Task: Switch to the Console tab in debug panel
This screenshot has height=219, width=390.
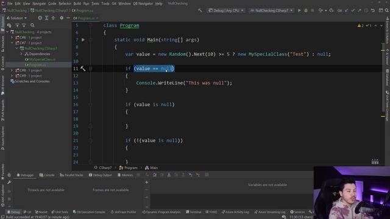Action: tap(47, 175)
